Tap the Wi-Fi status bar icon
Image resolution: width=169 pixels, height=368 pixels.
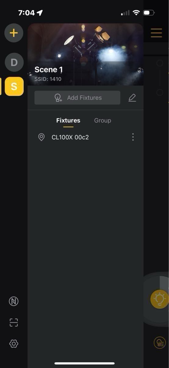[x=136, y=13]
